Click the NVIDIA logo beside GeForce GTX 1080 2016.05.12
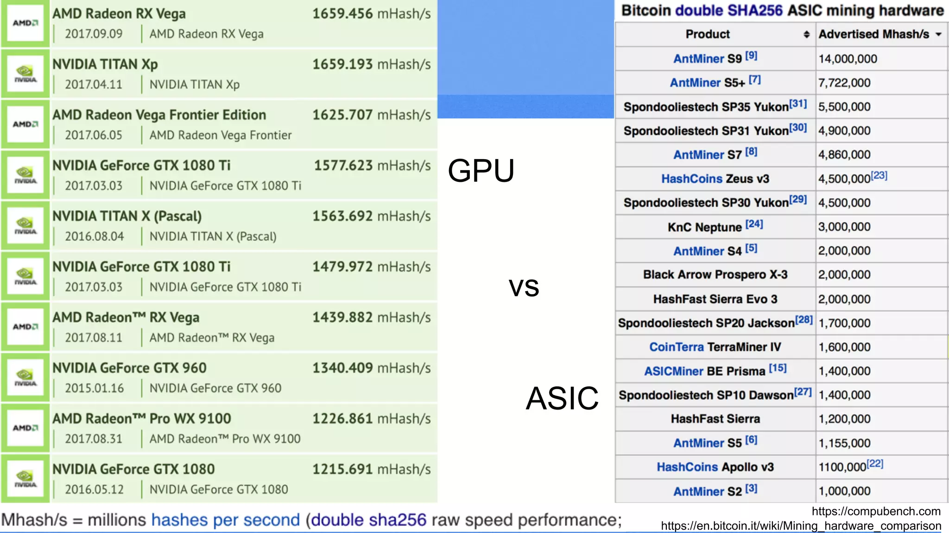949x533 pixels. coord(25,479)
